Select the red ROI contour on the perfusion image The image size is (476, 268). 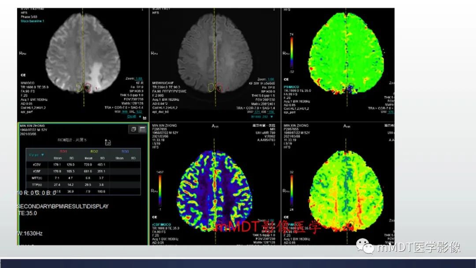88,87
